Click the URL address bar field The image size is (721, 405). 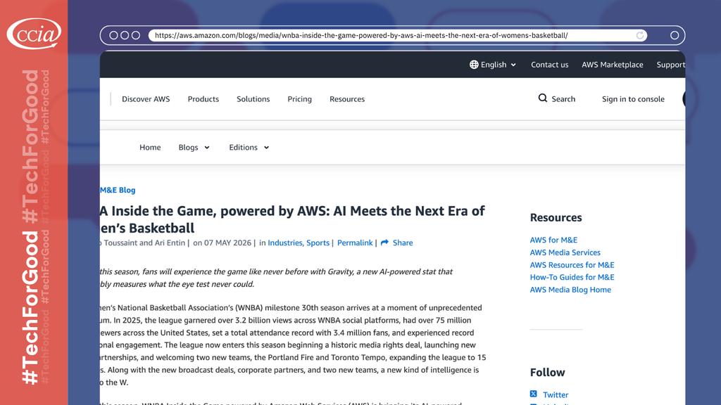(398, 35)
